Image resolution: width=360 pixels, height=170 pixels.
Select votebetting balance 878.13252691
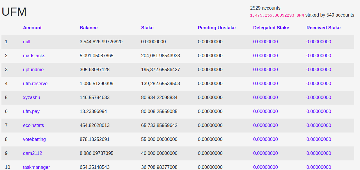95,139
